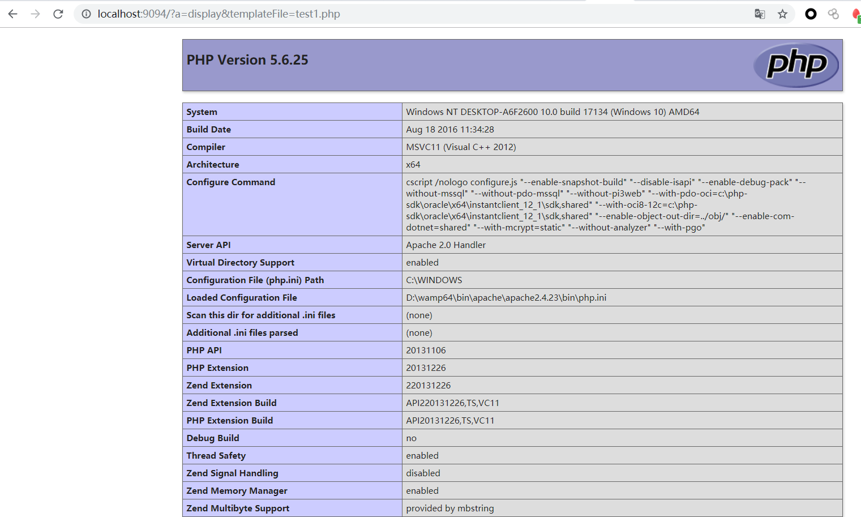Image resolution: width=861 pixels, height=517 pixels.
Task: Open the translate page icon
Action: pyautogui.click(x=760, y=14)
